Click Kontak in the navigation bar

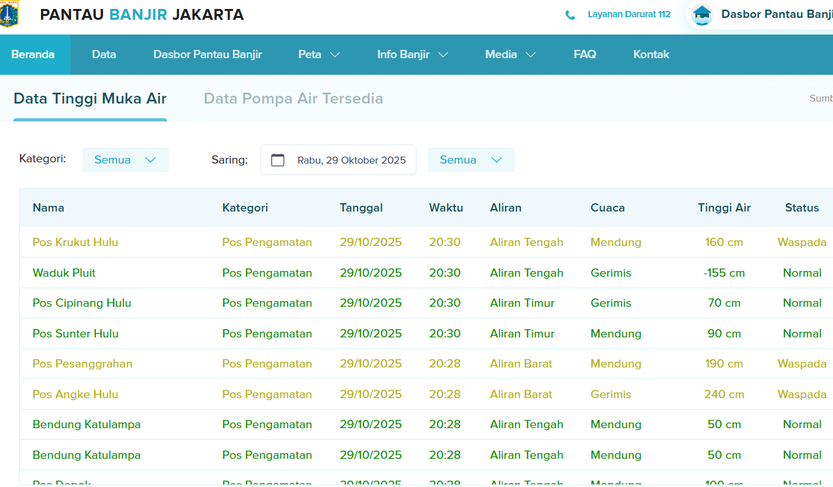(651, 54)
